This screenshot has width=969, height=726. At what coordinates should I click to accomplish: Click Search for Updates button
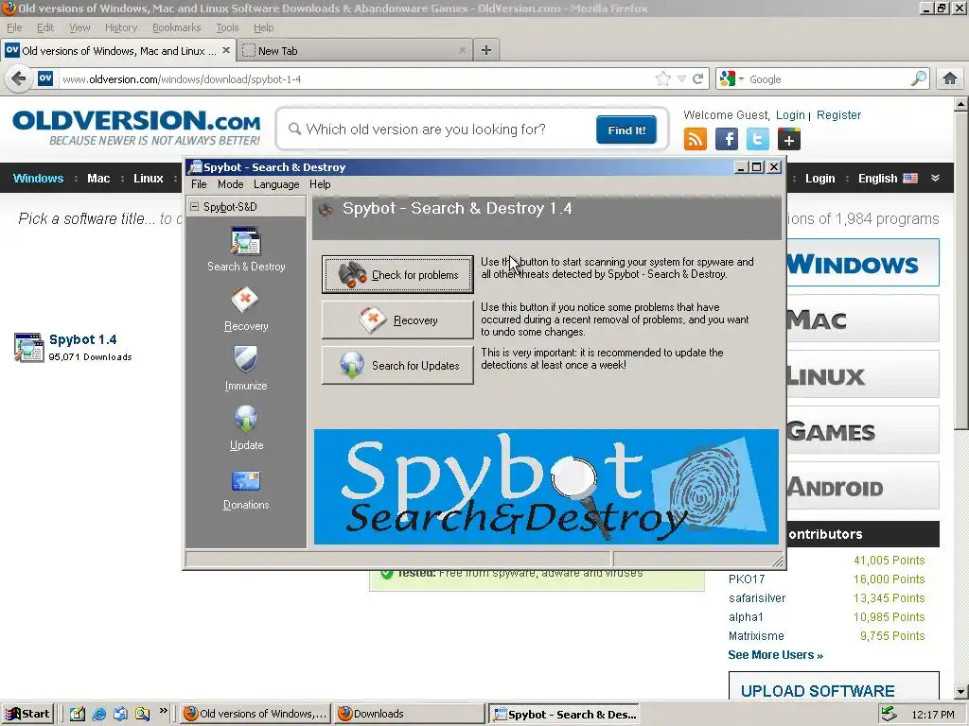397,366
